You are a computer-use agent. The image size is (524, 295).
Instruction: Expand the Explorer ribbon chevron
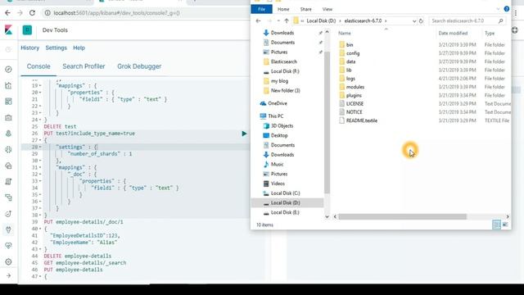pos(498,9)
